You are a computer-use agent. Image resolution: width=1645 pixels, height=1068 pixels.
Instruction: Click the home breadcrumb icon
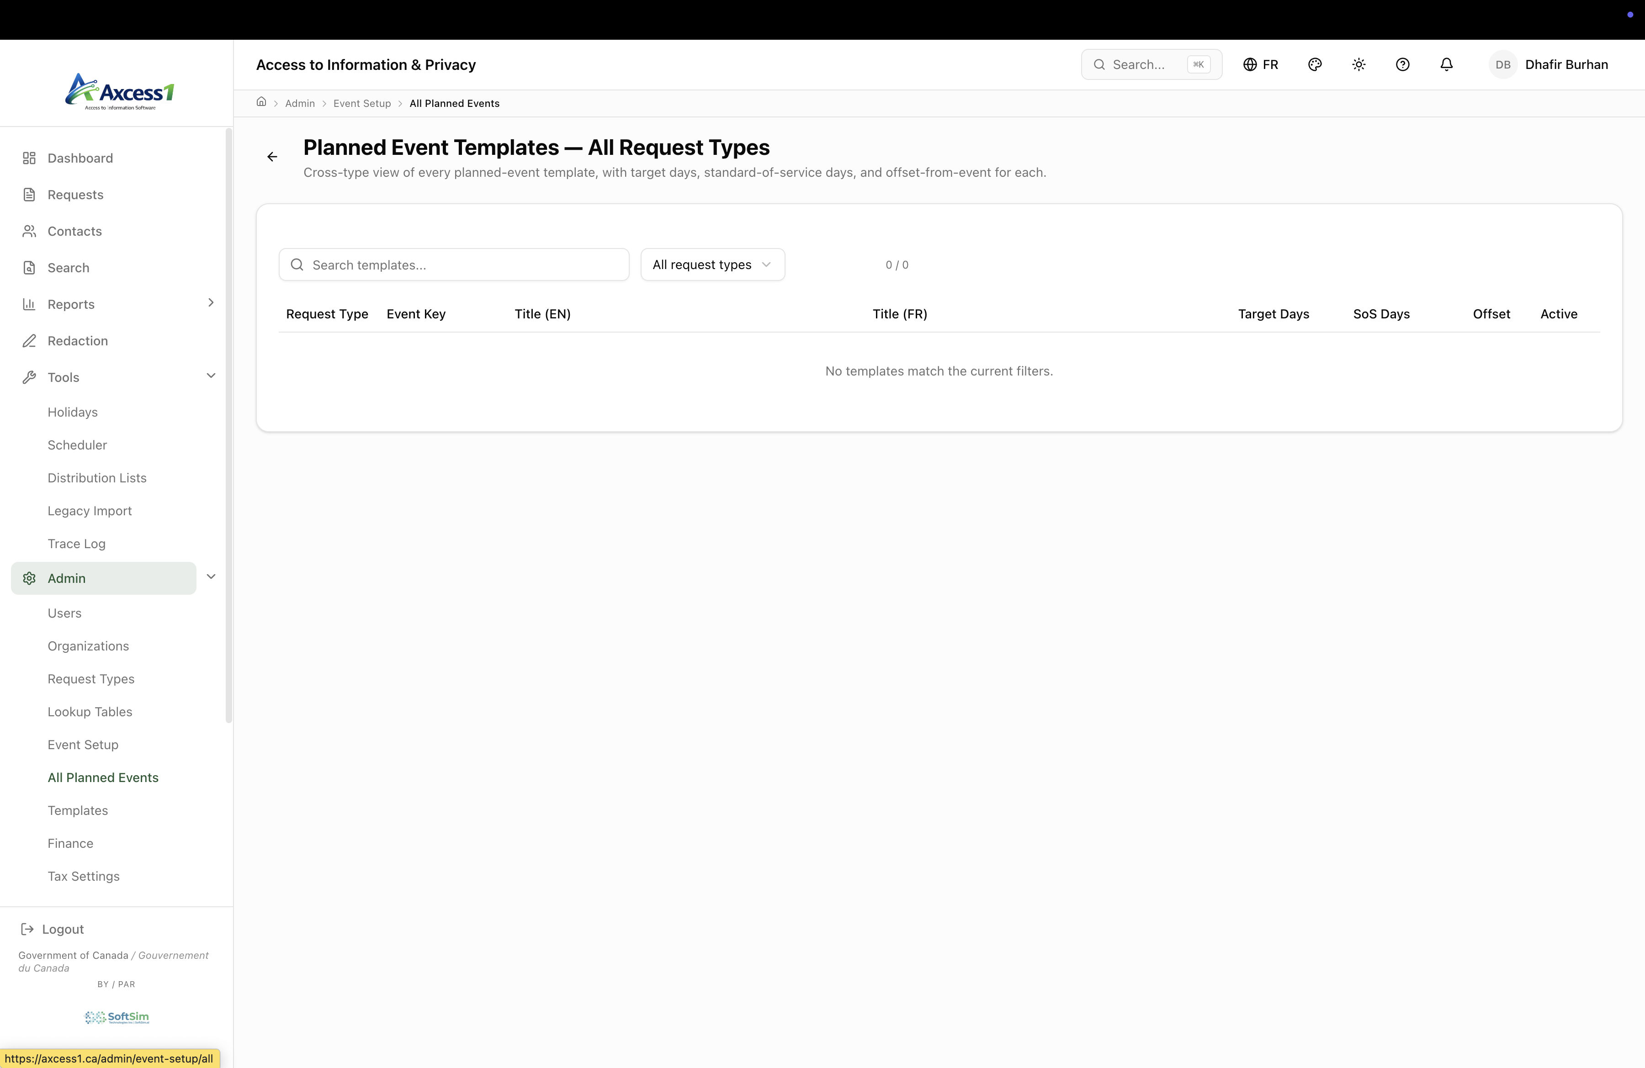(261, 102)
